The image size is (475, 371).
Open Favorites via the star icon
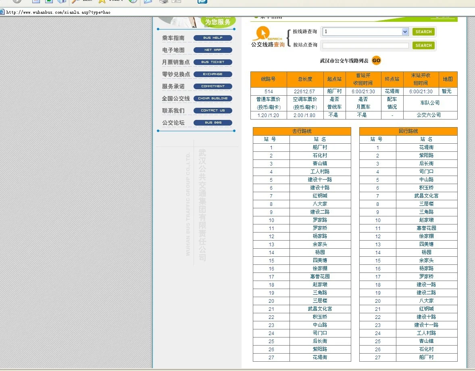coord(102,1)
